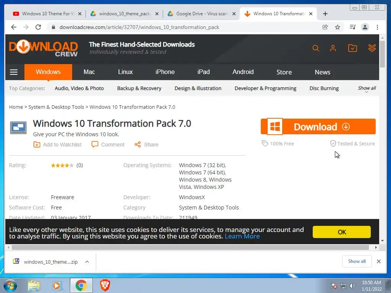Click the four-star rating stars
Screen dimensions: 391x293
[62, 165]
